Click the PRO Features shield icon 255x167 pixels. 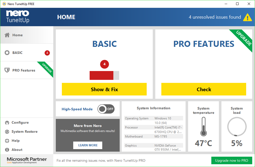(x=7, y=70)
